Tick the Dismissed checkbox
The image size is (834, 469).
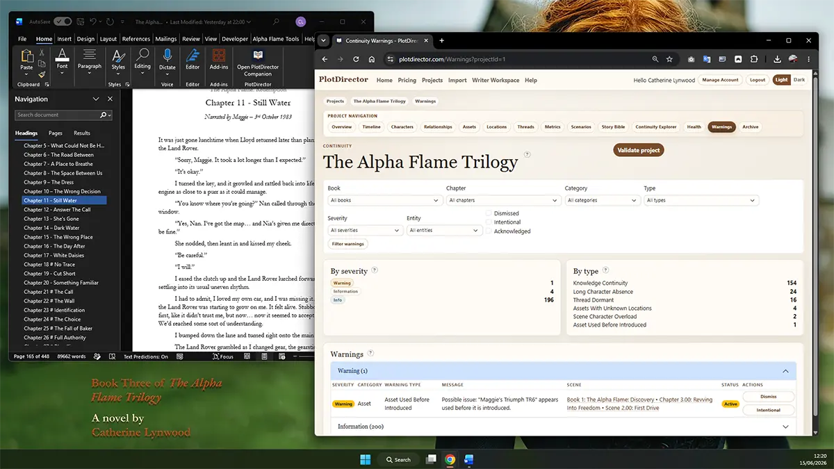(x=489, y=213)
